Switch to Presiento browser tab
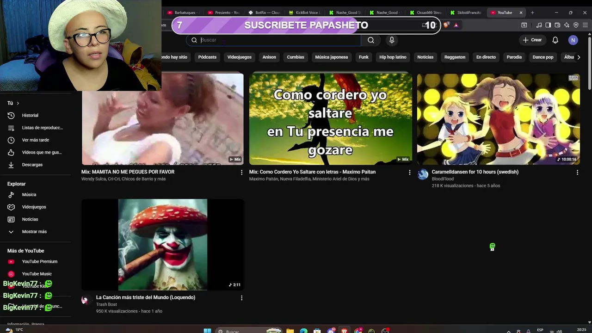This screenshot has height=333, width=592. click(x=223, y=12)
